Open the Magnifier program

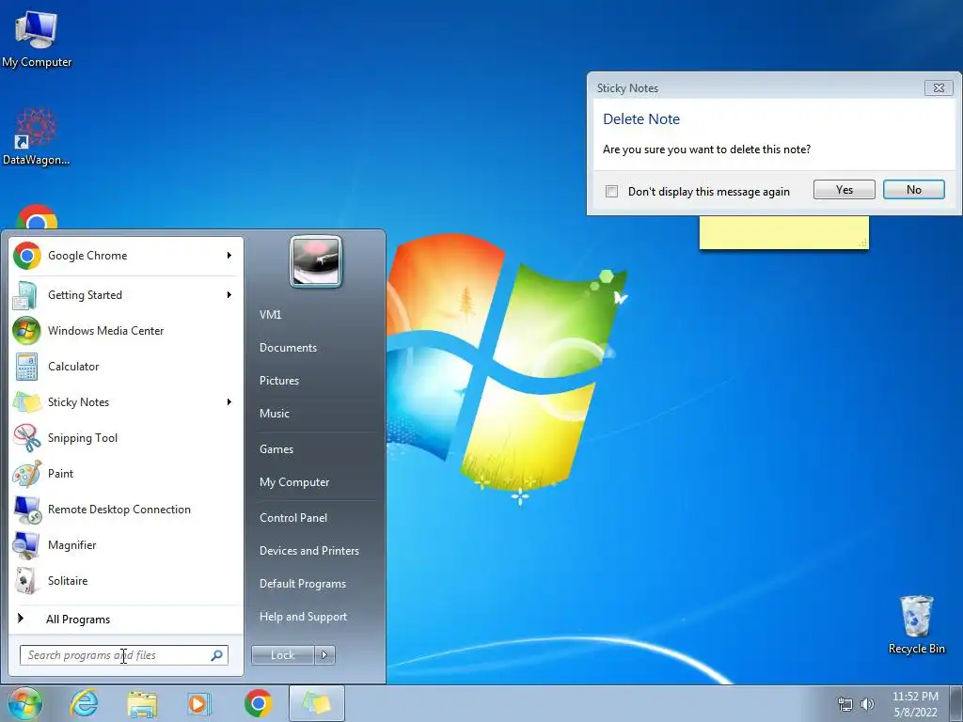click(126, 545)
